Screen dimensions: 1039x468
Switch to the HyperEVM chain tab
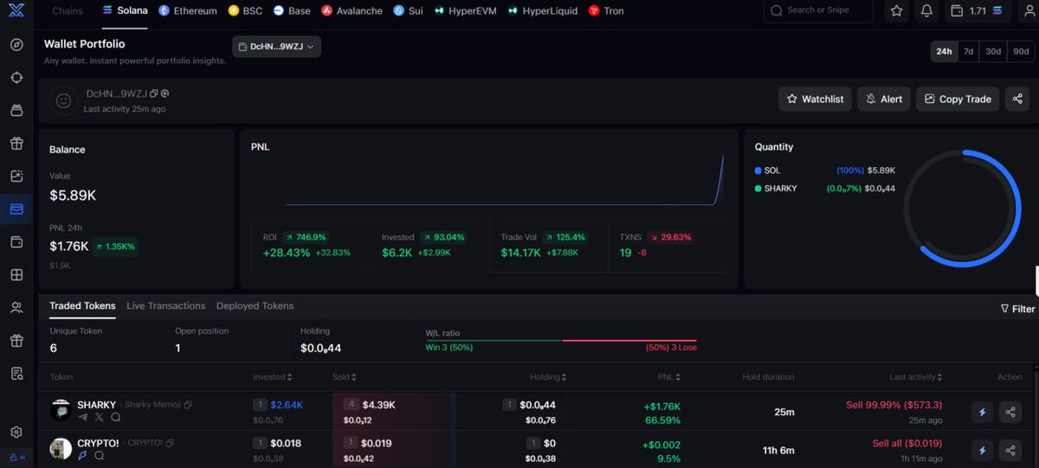(466, 11)
